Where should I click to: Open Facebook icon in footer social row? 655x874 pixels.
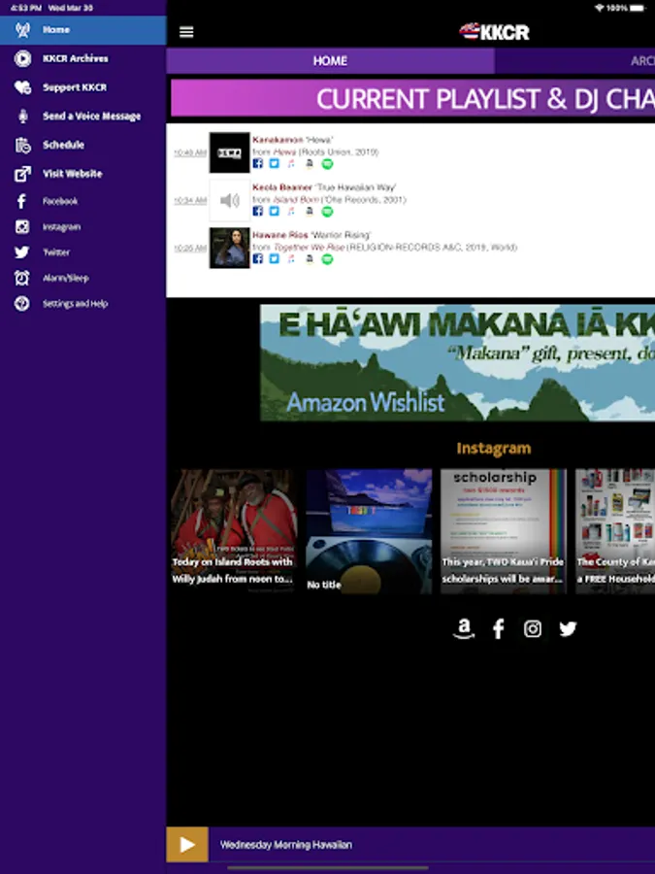coord(498,629)
